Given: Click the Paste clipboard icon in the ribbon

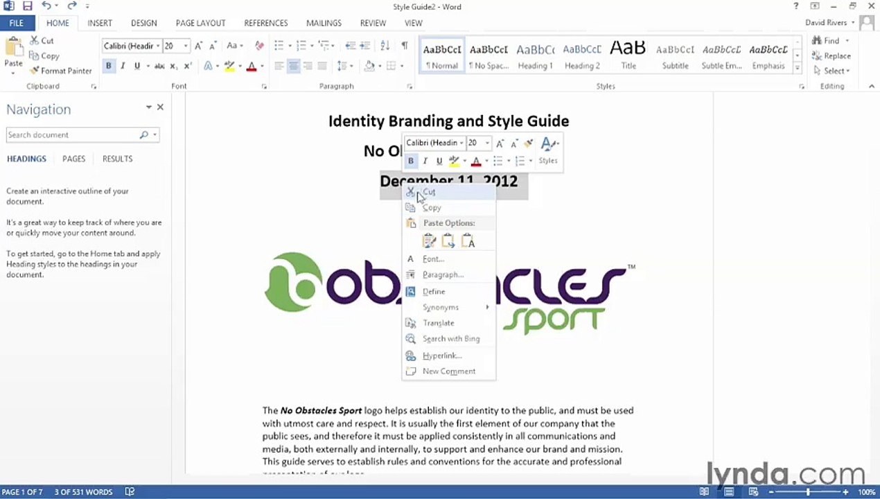Looking at the screenshot, I should pos(13,49).
